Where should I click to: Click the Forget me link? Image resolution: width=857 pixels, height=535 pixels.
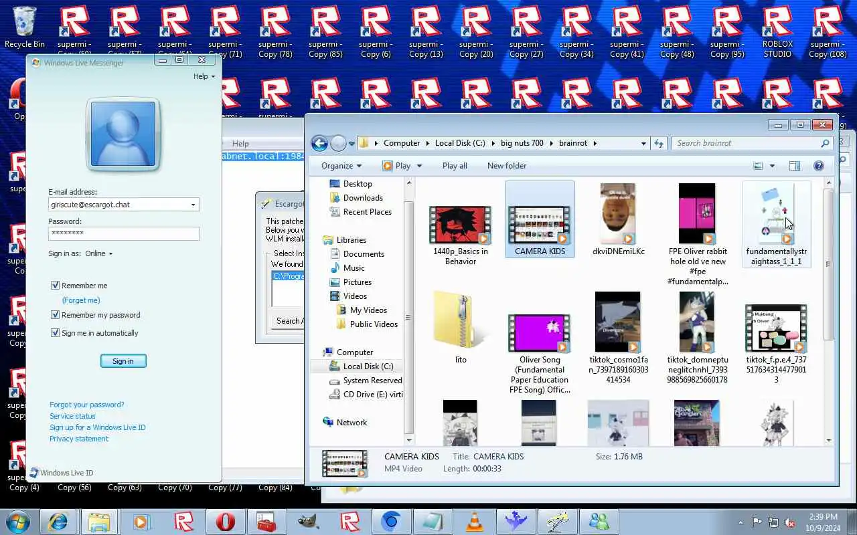pos(81,300)
